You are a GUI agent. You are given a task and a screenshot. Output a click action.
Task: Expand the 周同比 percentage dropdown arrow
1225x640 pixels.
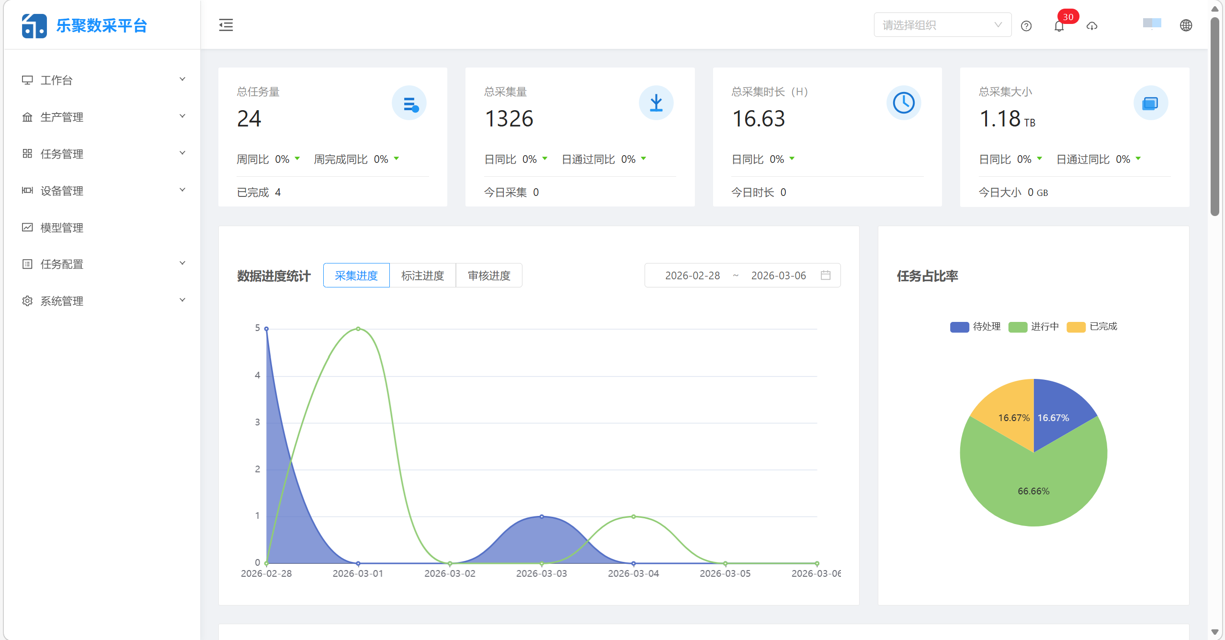[x=297, y=159]
